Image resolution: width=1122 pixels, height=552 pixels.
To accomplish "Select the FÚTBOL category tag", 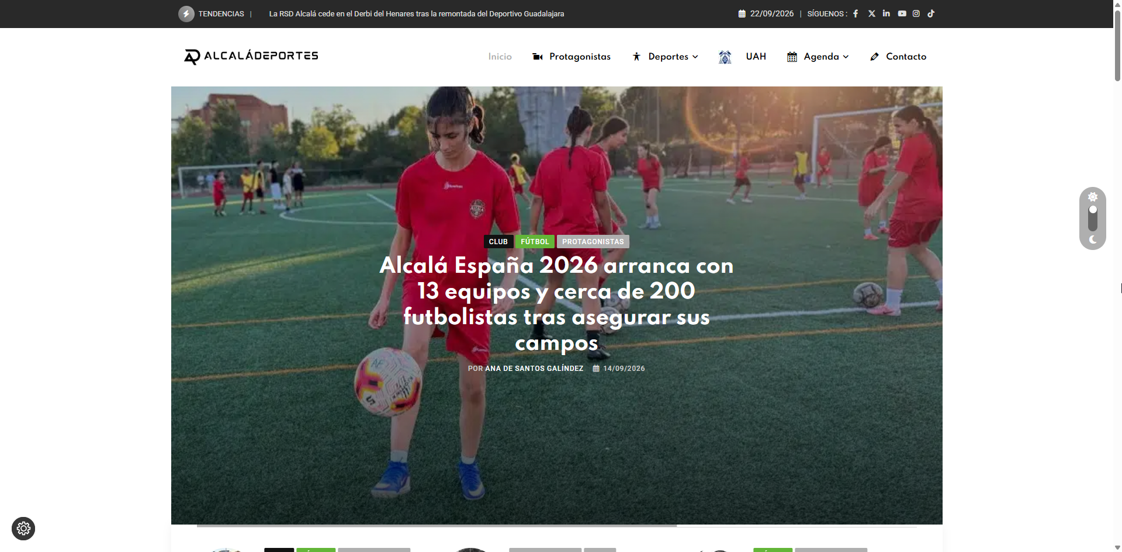I will tap(535, 242).
